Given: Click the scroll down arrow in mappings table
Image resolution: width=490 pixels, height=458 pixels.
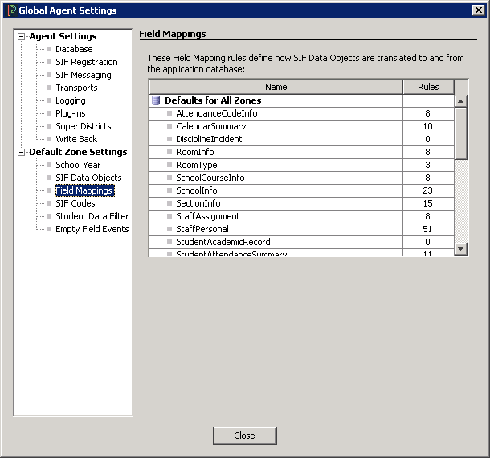Looking at the screenshot, I should [x=460, y=249].
